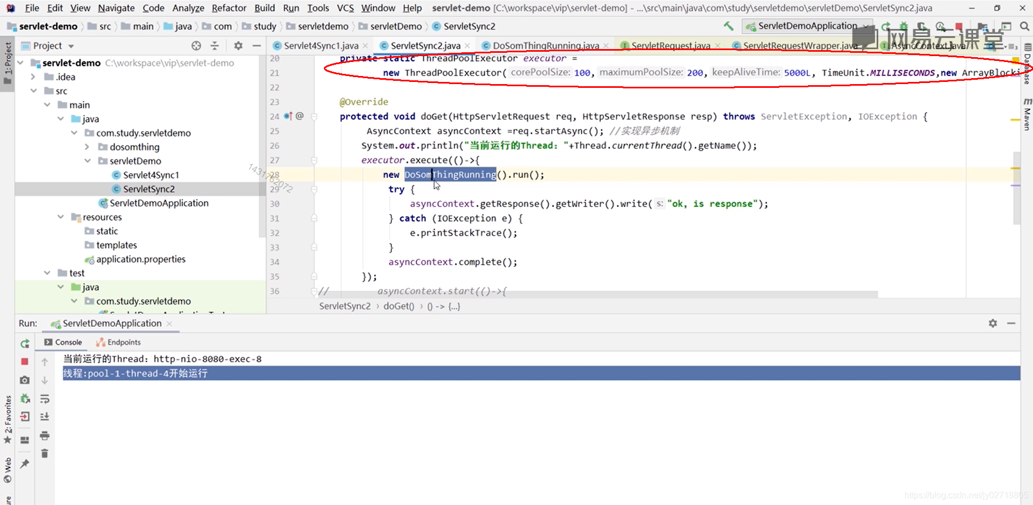Viewport: 1033px width, 505px height.
Task: Jump down the stack trace arrow
Action: click(x=45, y=380)
